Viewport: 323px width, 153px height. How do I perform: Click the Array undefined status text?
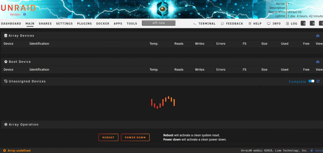click(x=19, y=150)
